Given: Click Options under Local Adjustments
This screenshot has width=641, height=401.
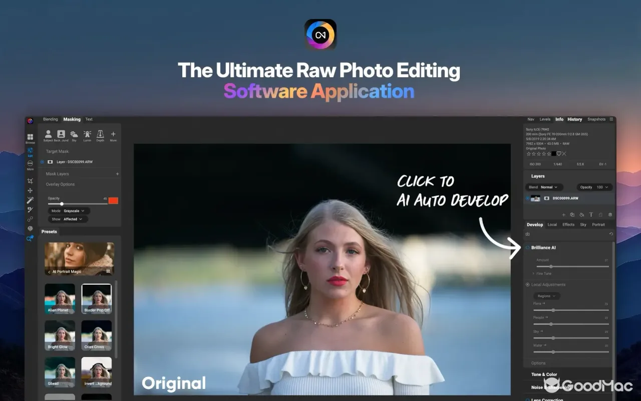Looking at the screenshot, I should [x=538, y=363].
